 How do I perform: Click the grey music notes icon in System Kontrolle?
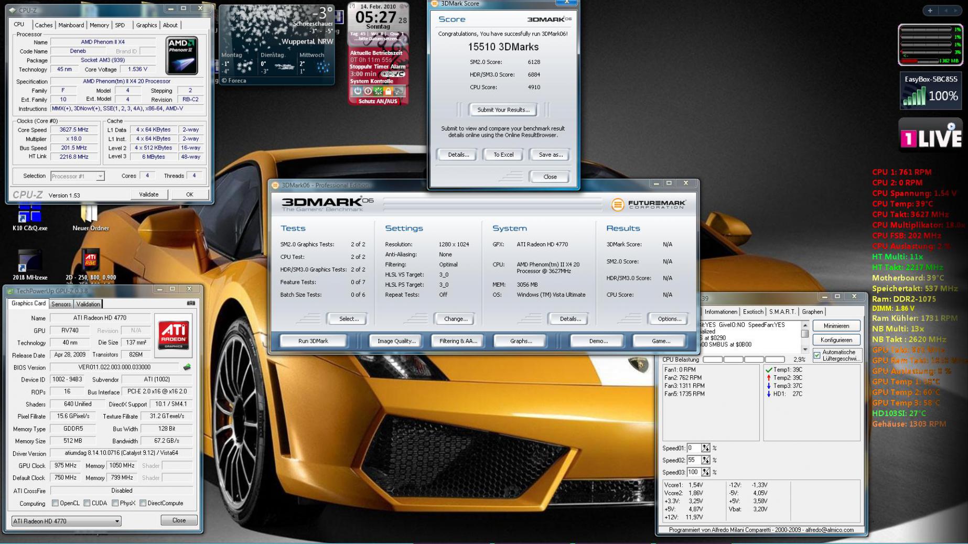click(x=399, y=91)
